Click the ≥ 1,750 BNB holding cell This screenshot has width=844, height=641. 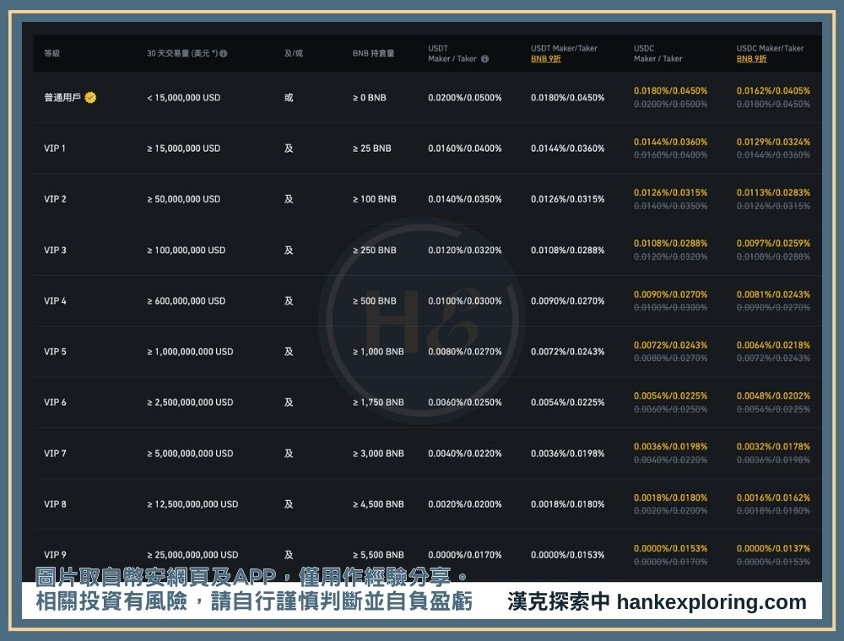click(x=378, y=402)
